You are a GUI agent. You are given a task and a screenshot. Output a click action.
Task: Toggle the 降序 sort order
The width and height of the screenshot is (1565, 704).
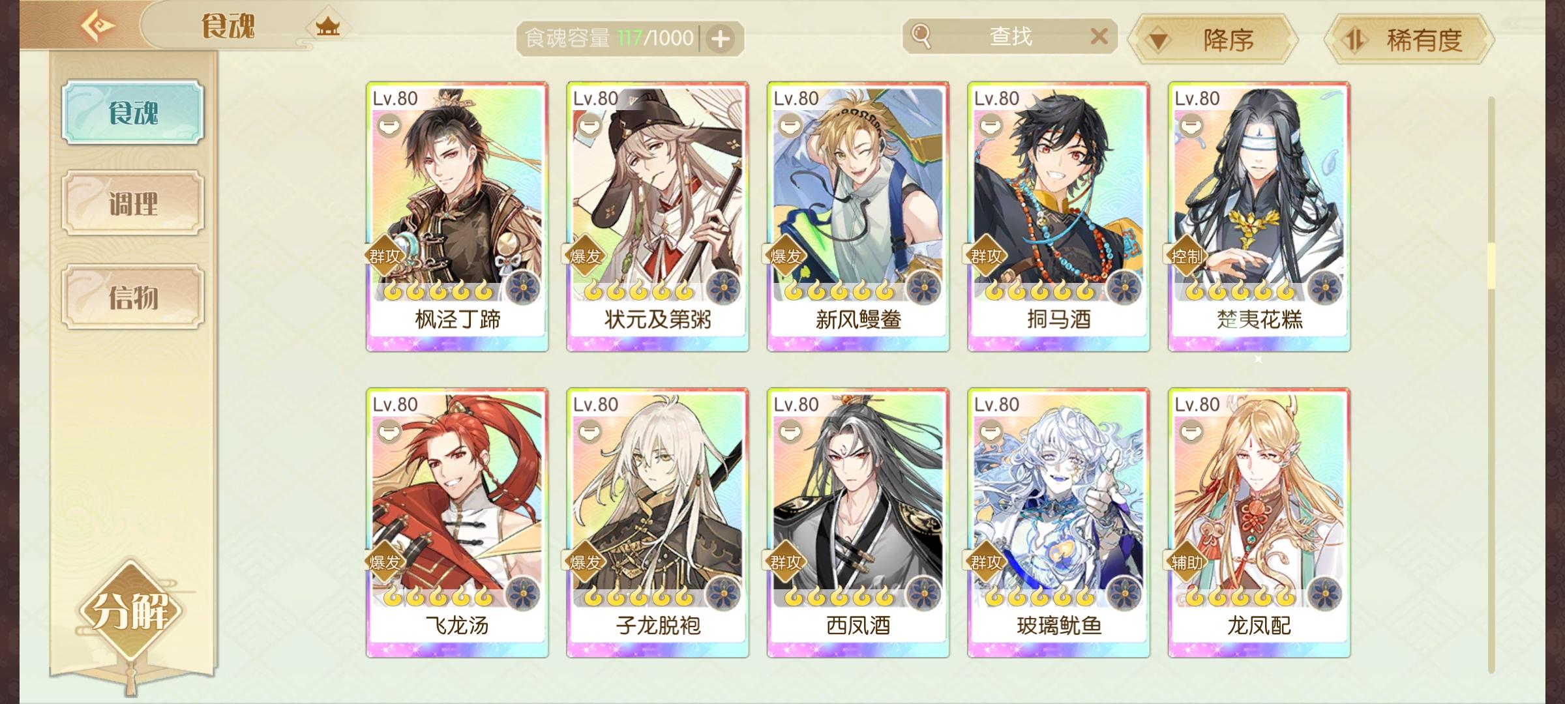pyautogui.click(x=1213, y=40)
